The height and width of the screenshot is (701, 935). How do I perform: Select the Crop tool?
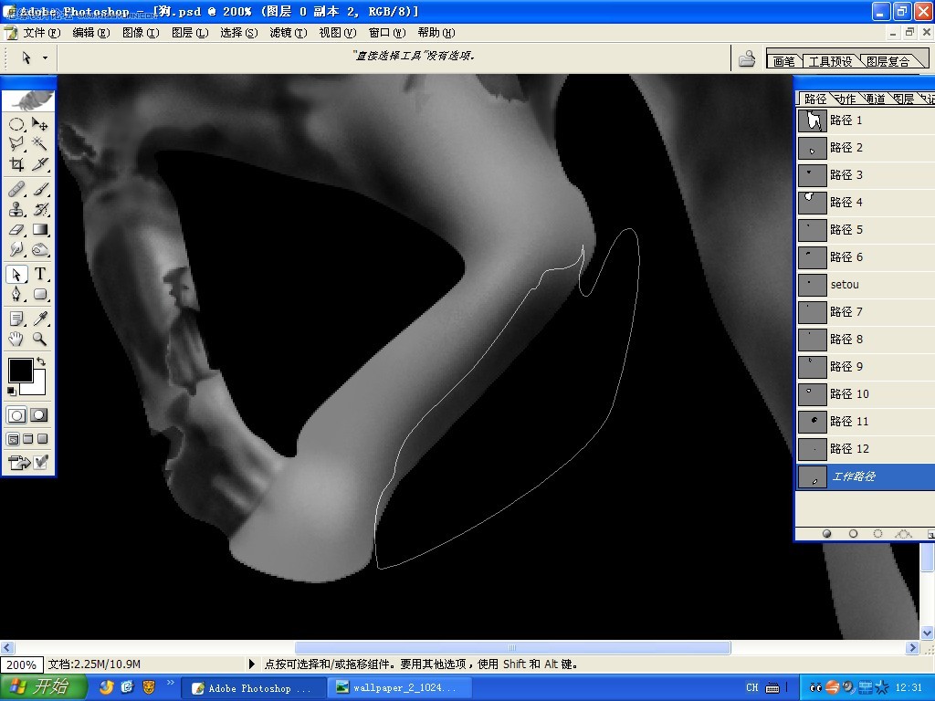pos(16,164)
